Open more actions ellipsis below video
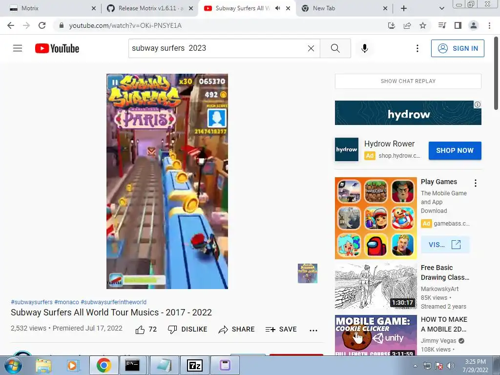The image size is (500, 375). click(313, 331)
